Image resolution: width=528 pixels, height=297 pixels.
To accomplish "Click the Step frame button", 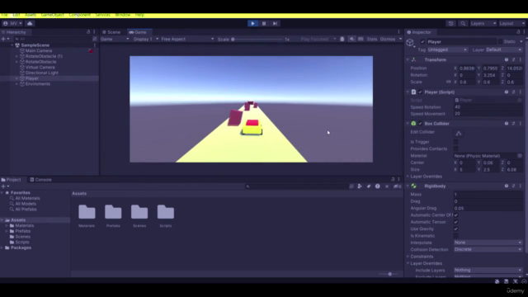I will 275,24.
